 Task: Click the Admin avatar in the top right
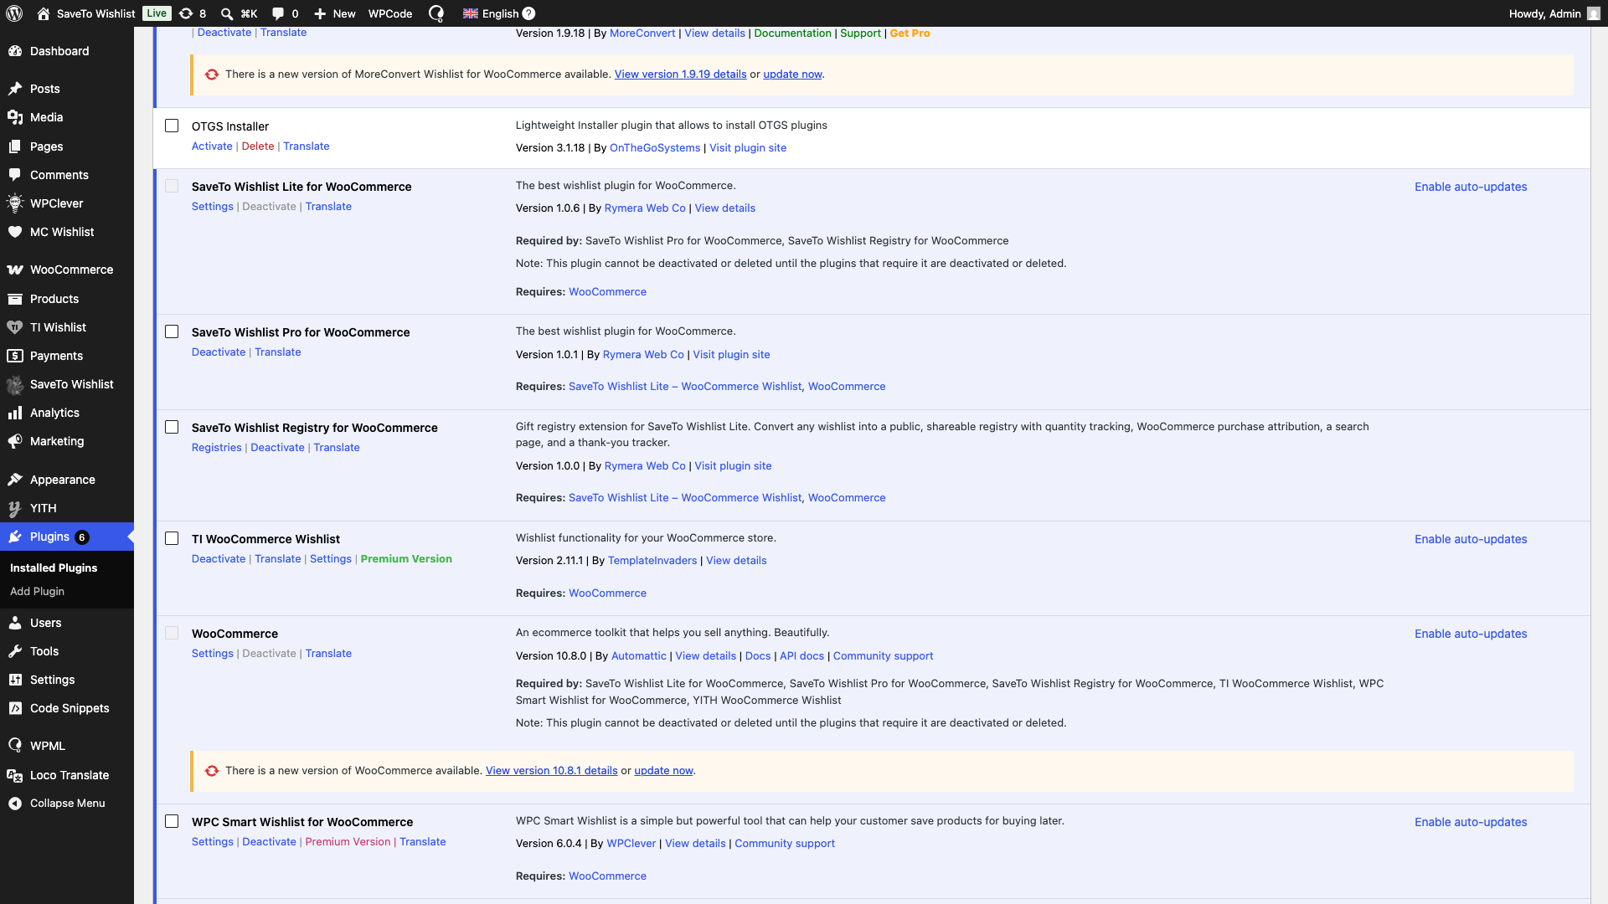[x=1593, y=13]
